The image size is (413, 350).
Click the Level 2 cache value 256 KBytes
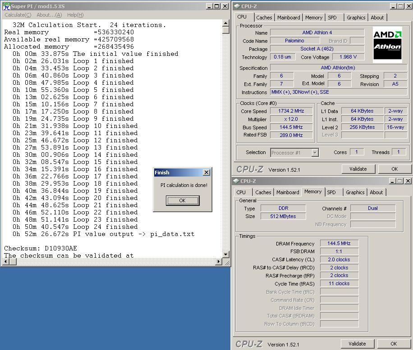coord(362,127)
